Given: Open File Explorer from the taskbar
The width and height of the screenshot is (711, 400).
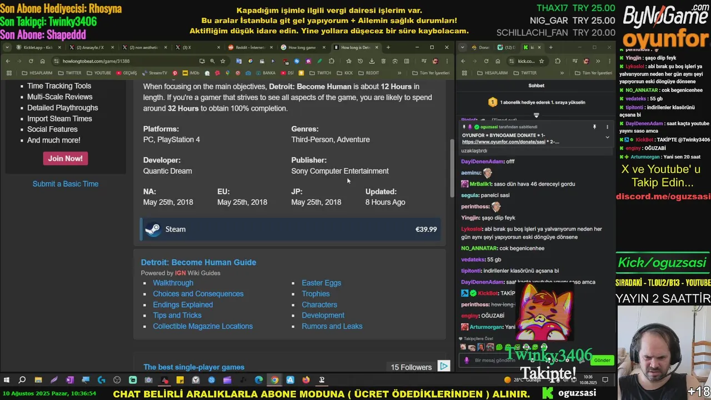Looking at the screenshot, I should coord(38,380).
